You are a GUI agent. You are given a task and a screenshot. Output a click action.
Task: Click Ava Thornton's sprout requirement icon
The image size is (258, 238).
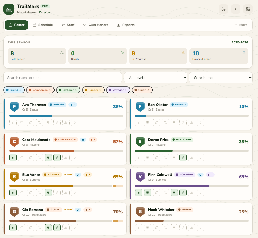click(x=13, y=123)
